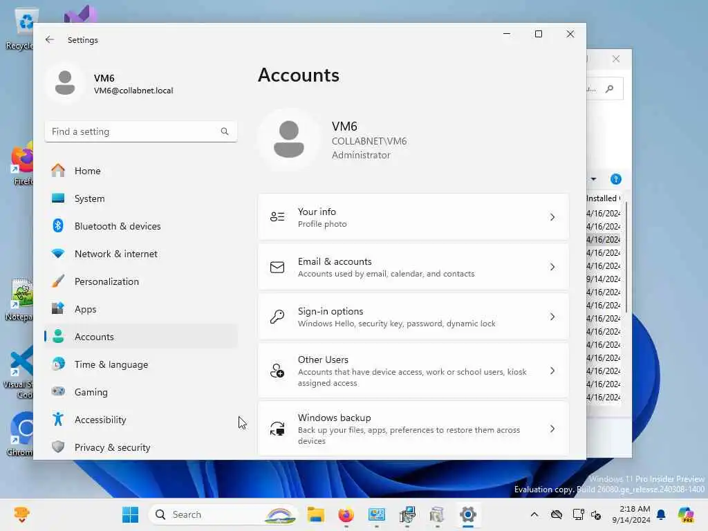Click the Find a setting search box

pyautogui.click(x=141, y=131)
